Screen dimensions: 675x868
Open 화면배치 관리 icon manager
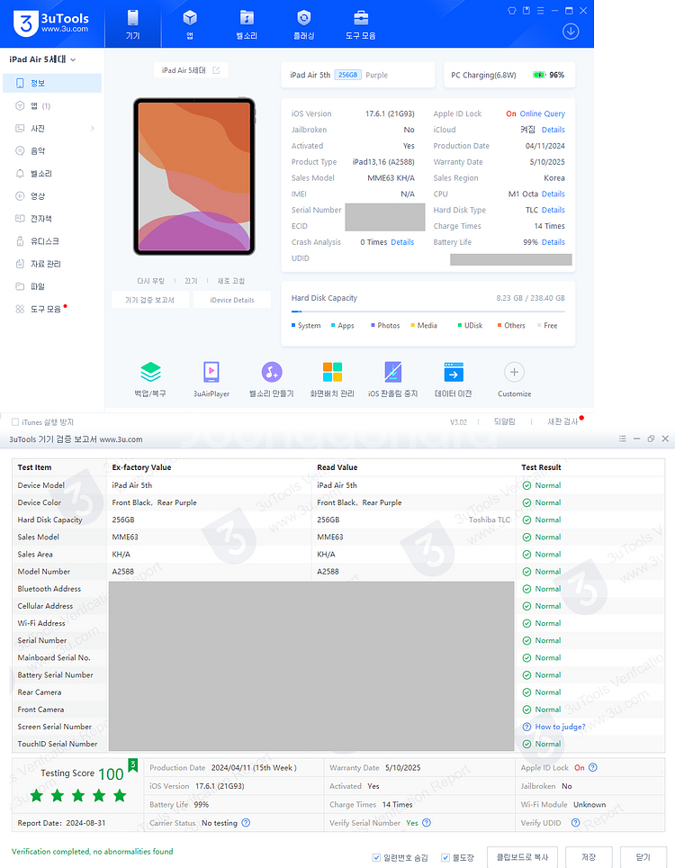[x=332, y=373]
